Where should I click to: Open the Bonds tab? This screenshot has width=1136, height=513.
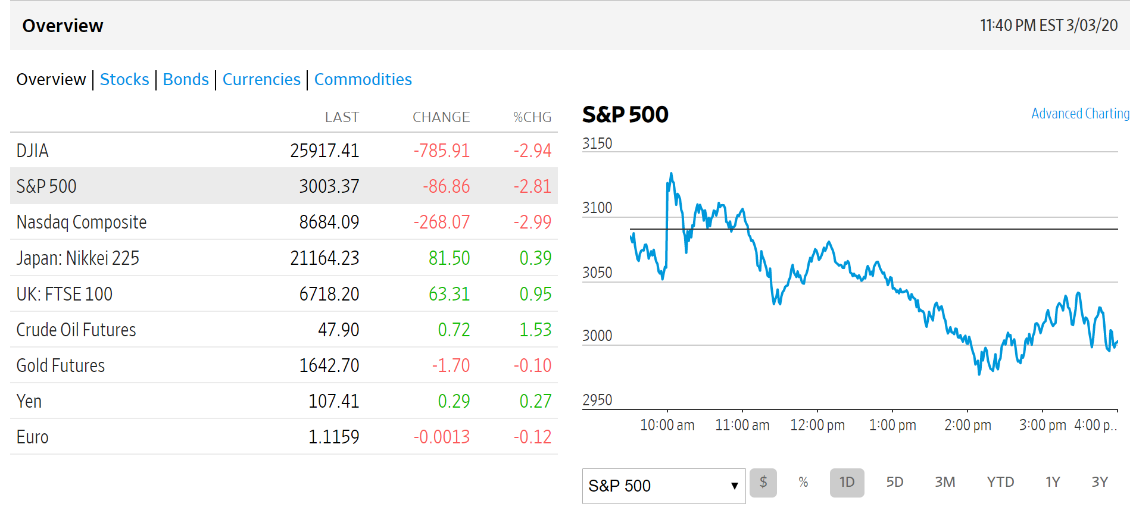[186, 79]
